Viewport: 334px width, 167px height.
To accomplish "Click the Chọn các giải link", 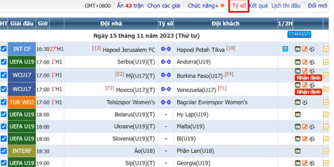I will coord(164,6).
